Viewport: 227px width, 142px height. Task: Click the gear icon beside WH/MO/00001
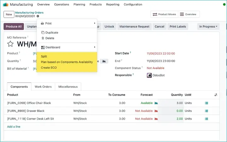click(38, 16)
